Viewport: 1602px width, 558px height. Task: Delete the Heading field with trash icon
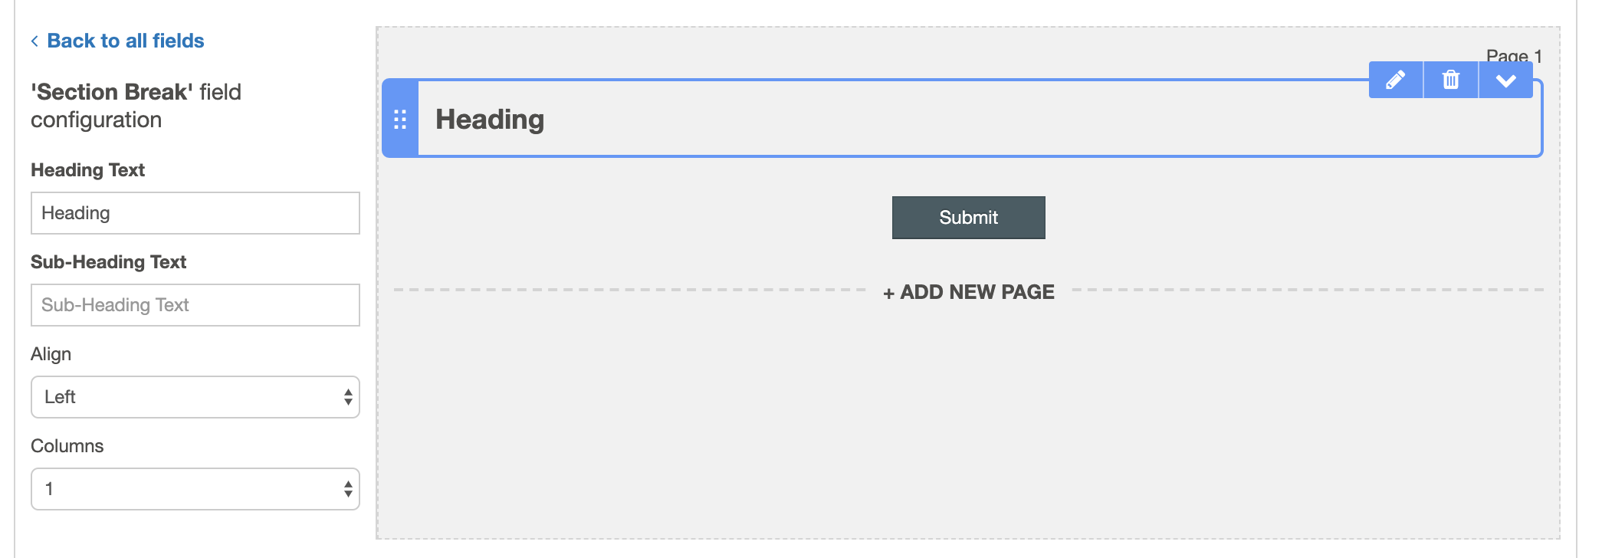pyautogui.click(x=1451, y=80)
